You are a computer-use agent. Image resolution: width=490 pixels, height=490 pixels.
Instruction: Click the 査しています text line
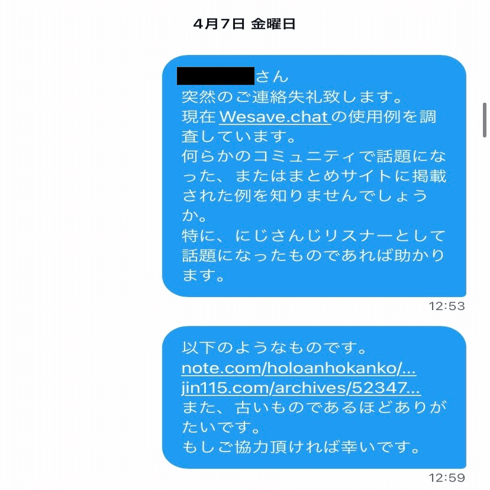[x=238, y=137]
